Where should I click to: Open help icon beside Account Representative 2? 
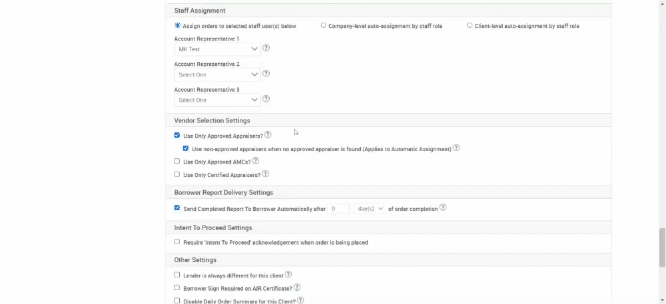(x=266, y=73)
